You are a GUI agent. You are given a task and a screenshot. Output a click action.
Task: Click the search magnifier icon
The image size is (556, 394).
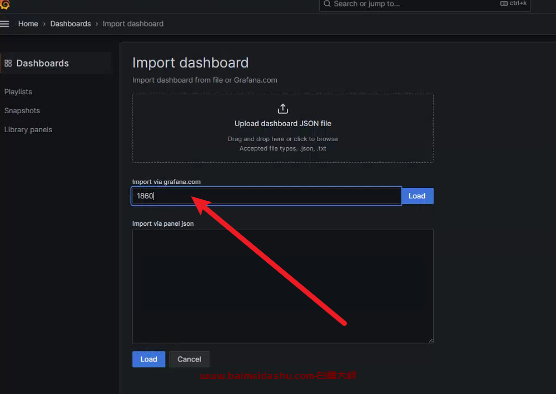pos(327,4)
